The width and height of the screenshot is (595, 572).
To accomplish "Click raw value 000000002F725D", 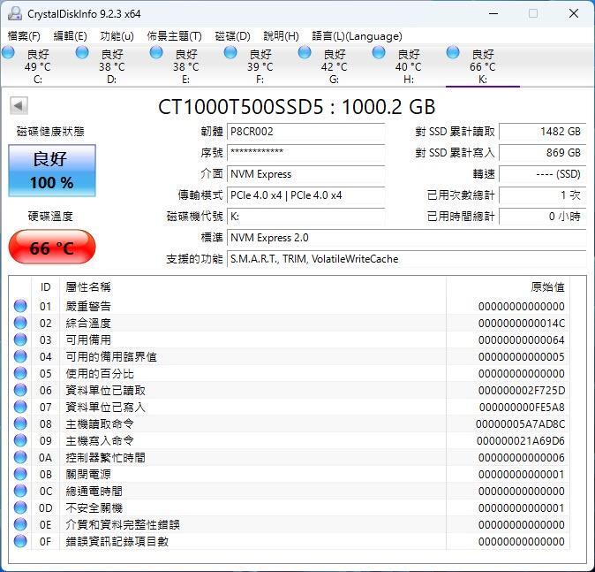I will click(x=522, y=391).
